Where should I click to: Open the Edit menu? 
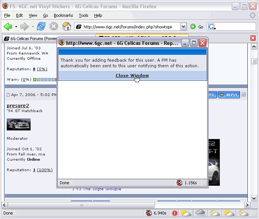point(19,15)
